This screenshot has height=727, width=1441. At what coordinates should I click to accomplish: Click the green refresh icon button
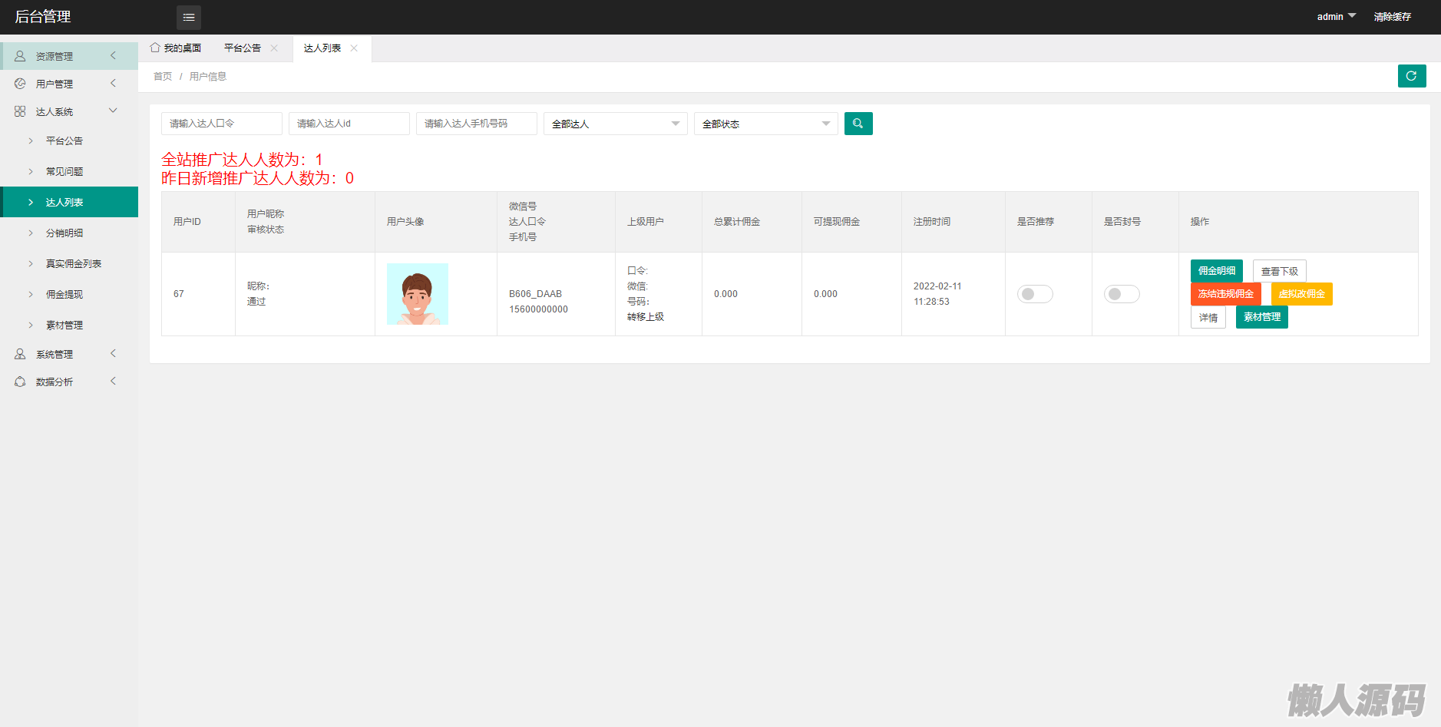(1411, 76)
